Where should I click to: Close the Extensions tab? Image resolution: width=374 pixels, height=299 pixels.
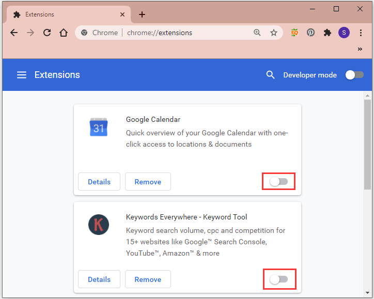point(122,14)
